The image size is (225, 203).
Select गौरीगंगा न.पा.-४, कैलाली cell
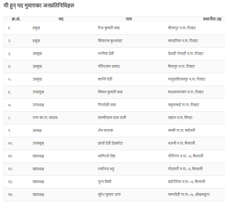click(185, 156)
